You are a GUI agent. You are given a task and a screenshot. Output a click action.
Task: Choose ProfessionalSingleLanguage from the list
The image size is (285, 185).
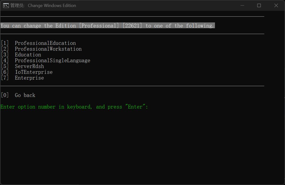52,61
